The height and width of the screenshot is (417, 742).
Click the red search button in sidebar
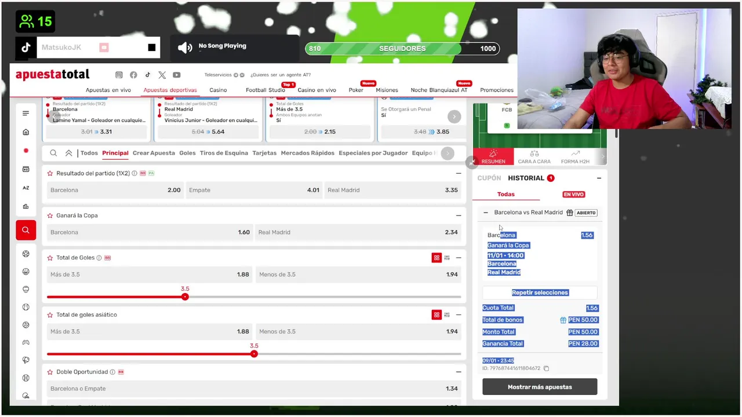tap(26, 230)
